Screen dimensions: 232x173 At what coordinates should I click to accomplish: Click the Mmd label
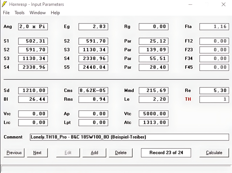tap(129, 90)
